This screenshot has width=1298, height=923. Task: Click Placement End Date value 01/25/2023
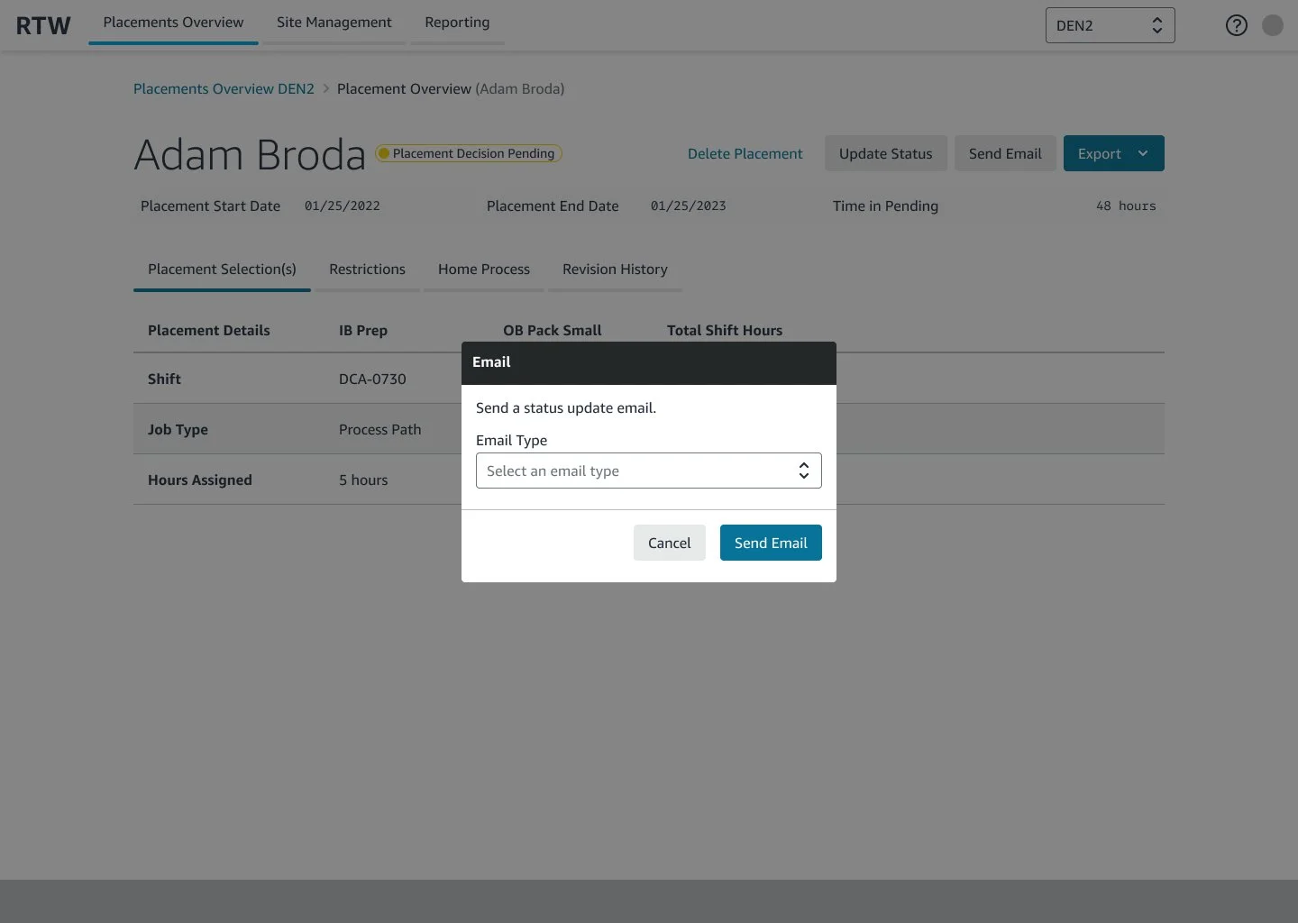(689, 206)
